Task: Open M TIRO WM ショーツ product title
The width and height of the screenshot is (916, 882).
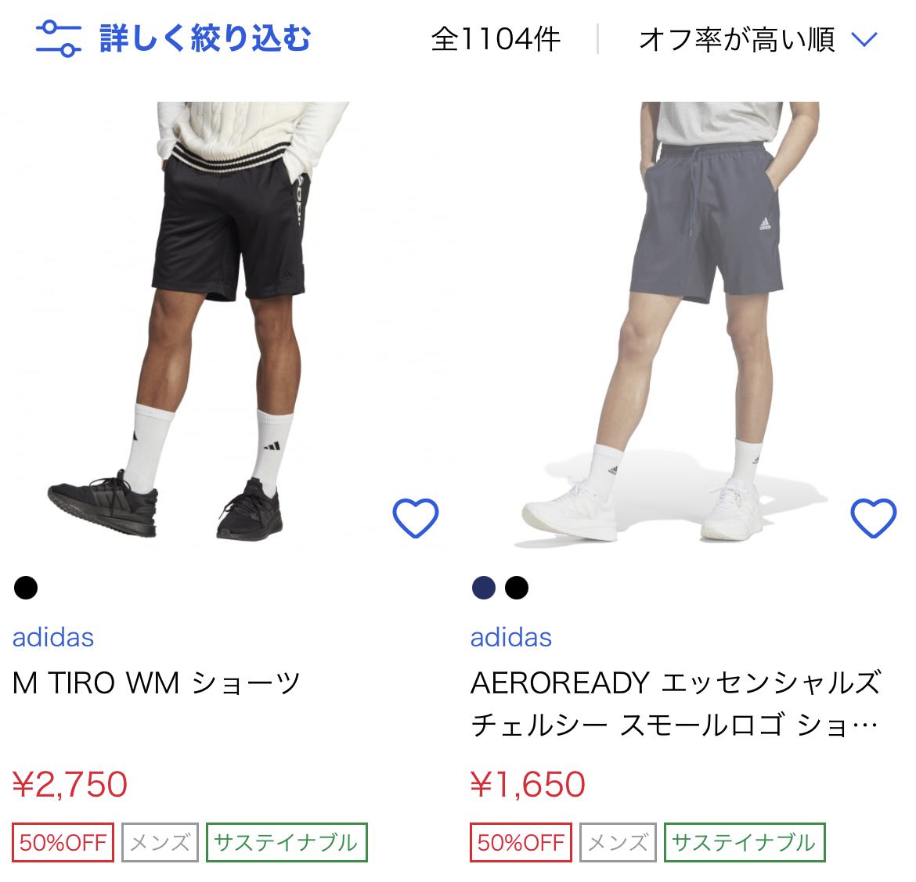Action: [x=157, y=682]
